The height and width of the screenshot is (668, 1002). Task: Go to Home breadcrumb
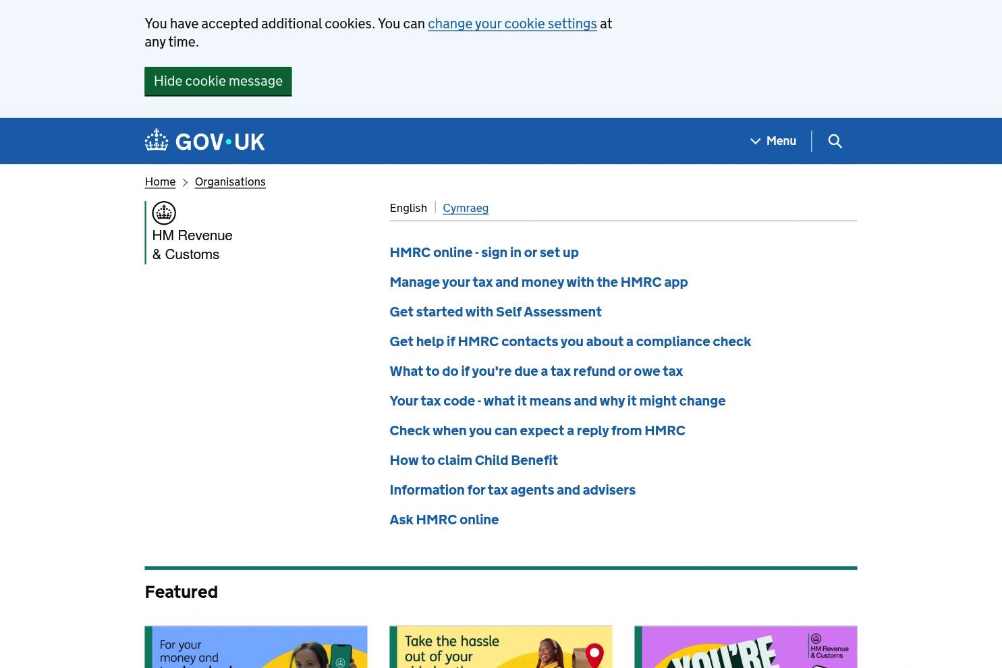[160, 182]
